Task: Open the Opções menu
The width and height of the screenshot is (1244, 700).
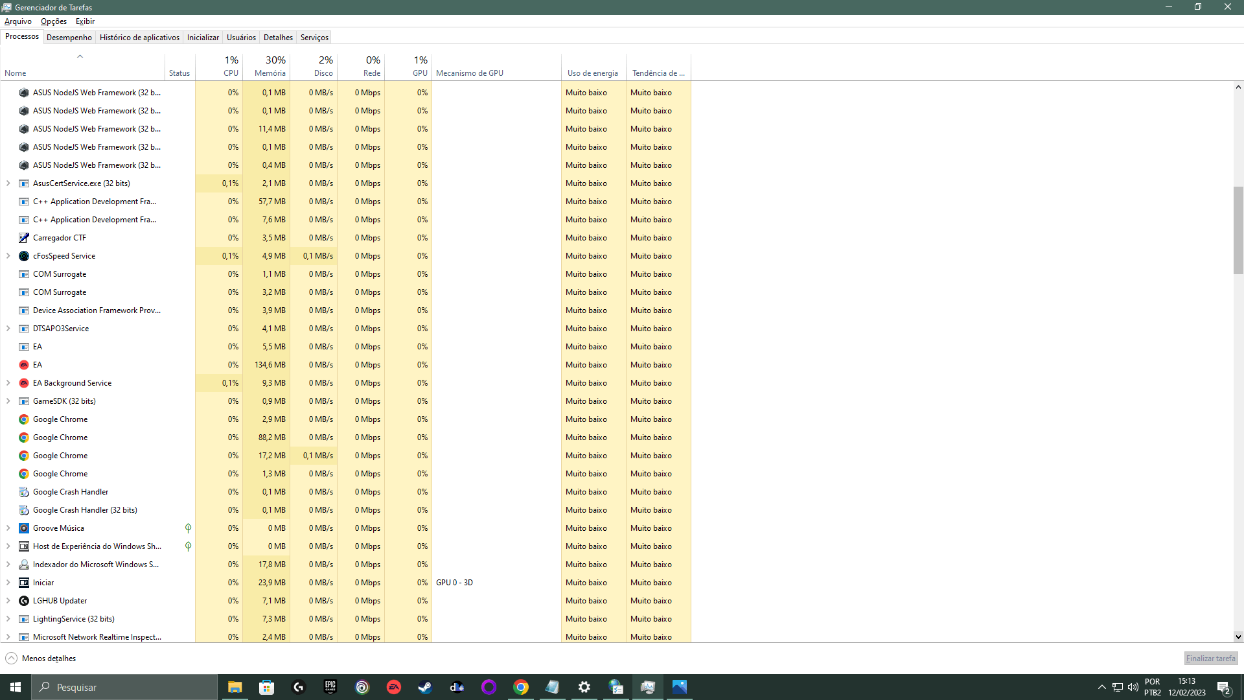Action: pos(54,21)
